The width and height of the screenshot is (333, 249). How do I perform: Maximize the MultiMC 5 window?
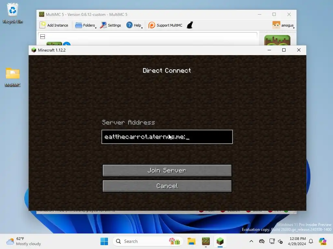click(x=274, y=14)
